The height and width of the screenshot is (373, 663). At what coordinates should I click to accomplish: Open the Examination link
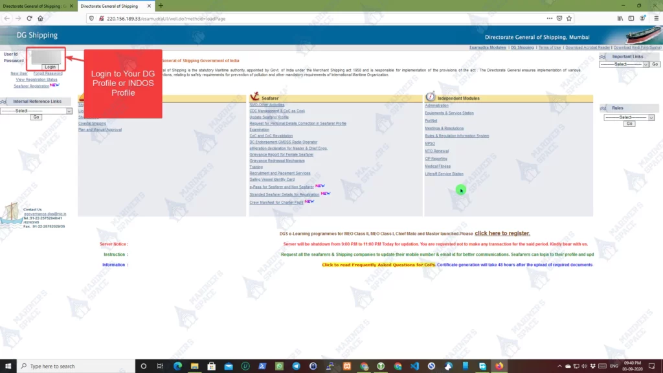259,130
